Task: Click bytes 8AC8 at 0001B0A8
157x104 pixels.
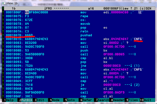Action: 29,89
